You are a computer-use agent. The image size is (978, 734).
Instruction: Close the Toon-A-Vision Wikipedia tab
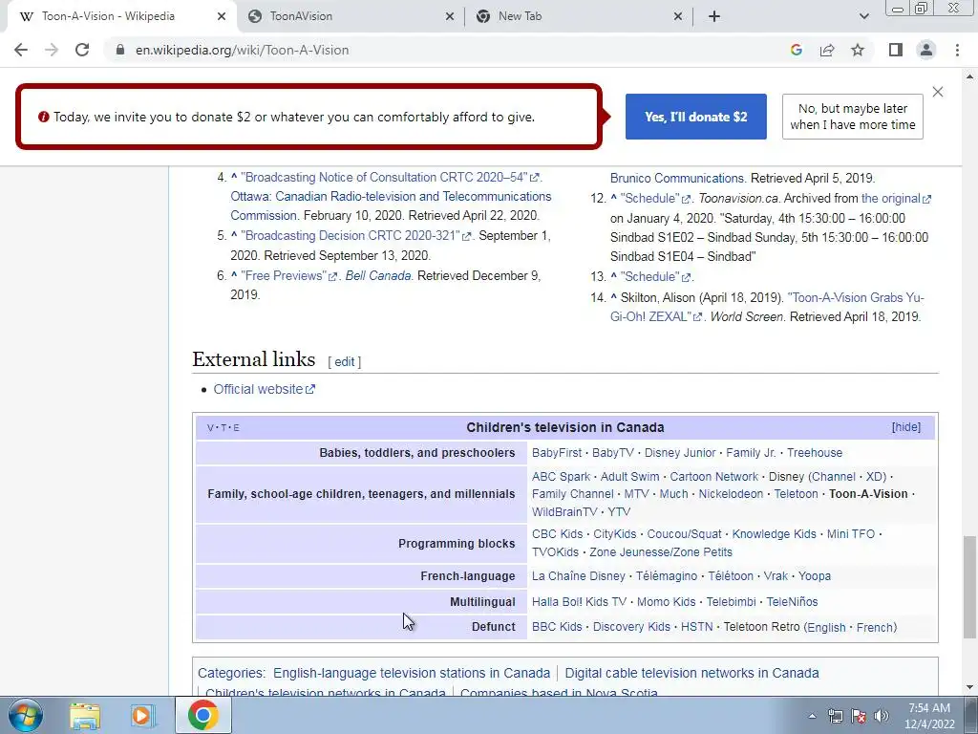222,16
